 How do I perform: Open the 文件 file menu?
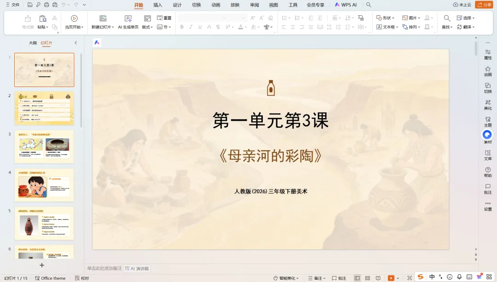(x=13, y=5)
